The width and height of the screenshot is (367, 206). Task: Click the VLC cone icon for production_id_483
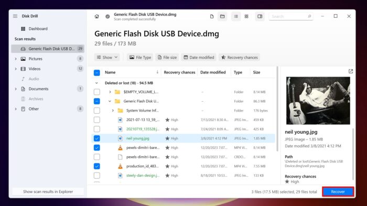tap(120, 166)
